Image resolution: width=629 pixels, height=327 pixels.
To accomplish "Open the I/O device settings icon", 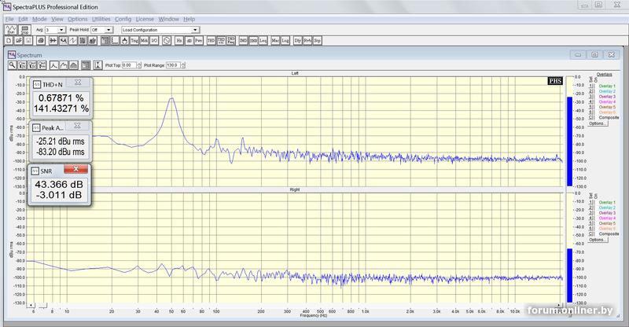I will click(x=154, y=41).
